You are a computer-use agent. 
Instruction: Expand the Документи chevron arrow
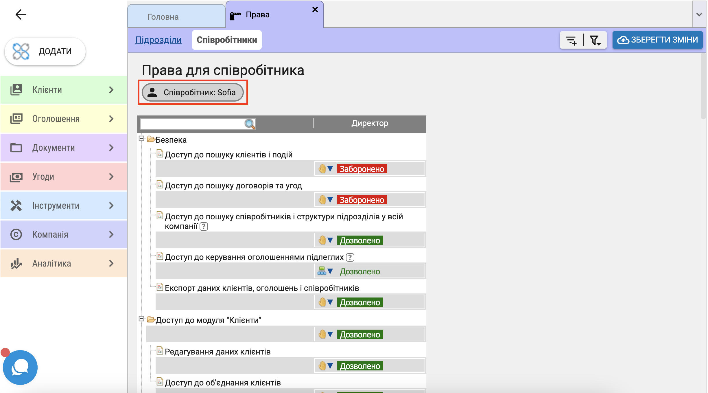(x=111, y=148)
